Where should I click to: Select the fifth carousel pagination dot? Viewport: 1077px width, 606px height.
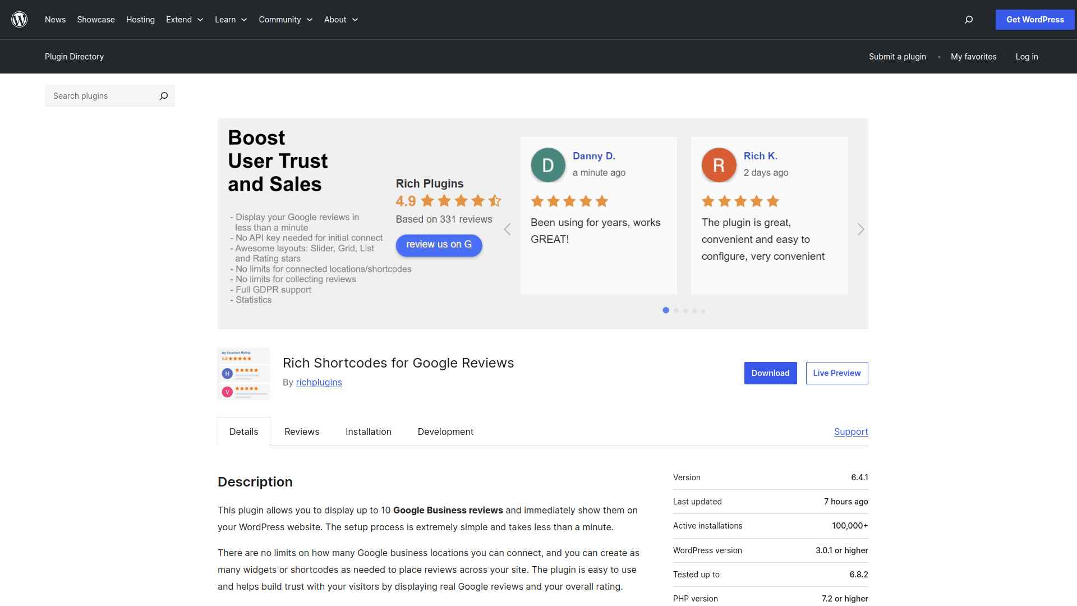coord(703,310)
